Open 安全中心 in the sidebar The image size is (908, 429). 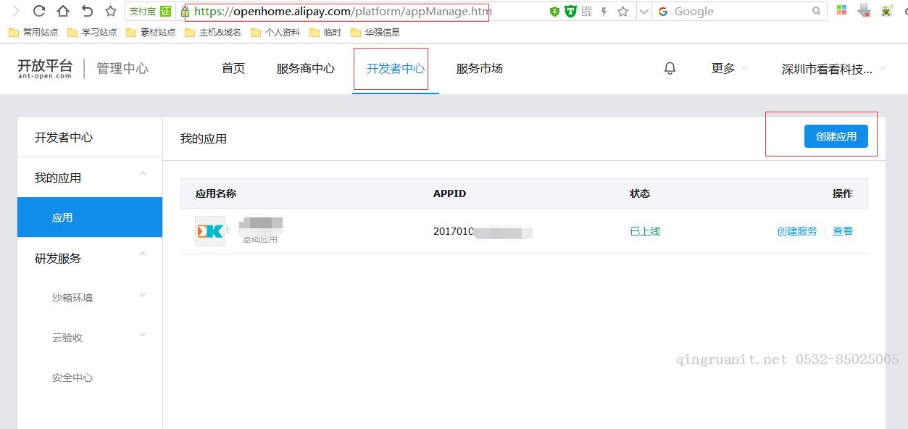(x=72, y=377)
